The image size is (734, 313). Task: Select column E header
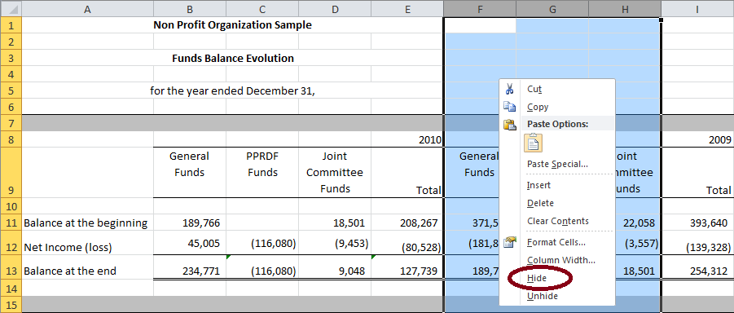[407, 8]
